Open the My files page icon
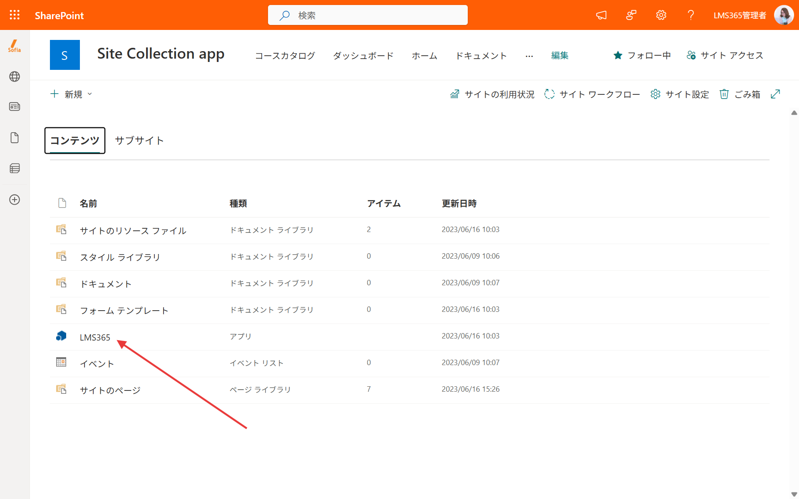The height and width of the screenshot is (499, 799). pos(15,138)
